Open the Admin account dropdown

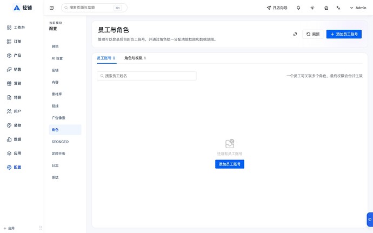coord(358,8)
